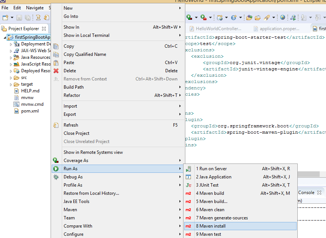Click the Save All stacked disks icon
The height and width of the screenshot is (238, 326).
pos(28,18)
